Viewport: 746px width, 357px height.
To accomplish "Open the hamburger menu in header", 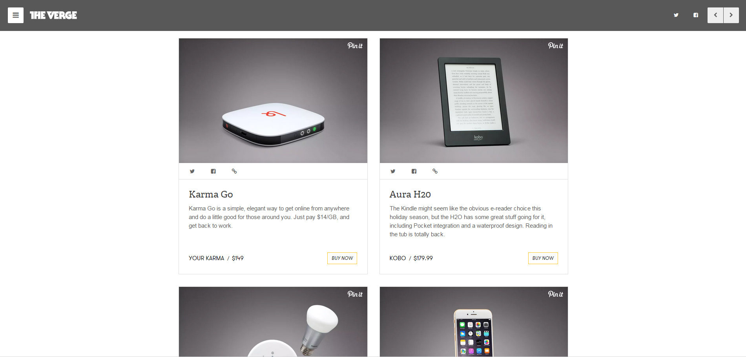I will click(16, 15).
